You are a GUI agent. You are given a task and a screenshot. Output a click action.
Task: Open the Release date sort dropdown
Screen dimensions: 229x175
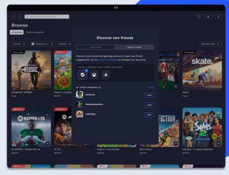[x=210, y=44]
